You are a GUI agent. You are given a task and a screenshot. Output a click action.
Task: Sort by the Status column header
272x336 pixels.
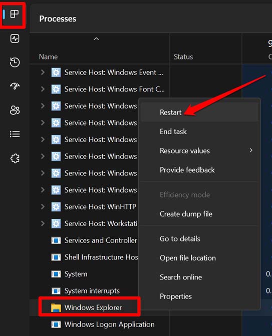(183, 57)
